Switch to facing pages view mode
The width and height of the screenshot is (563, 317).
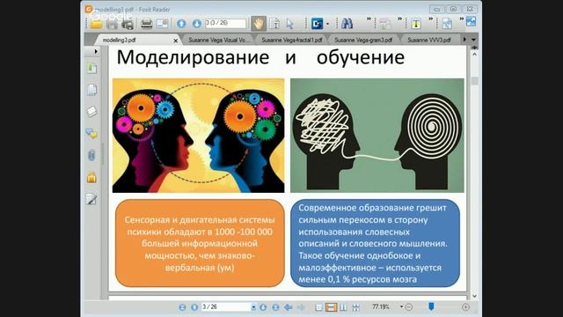[x=343, y=307]
